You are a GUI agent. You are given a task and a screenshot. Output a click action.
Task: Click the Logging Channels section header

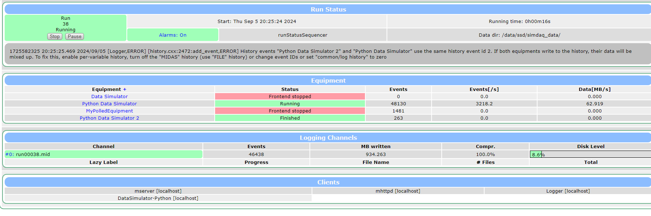pyautogui.click(x=328, y=138)
